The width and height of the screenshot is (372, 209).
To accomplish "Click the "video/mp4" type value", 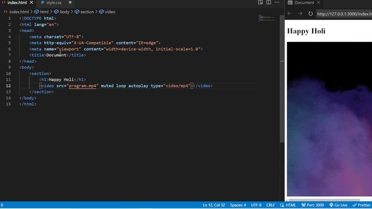I will (x=177, y=86).
